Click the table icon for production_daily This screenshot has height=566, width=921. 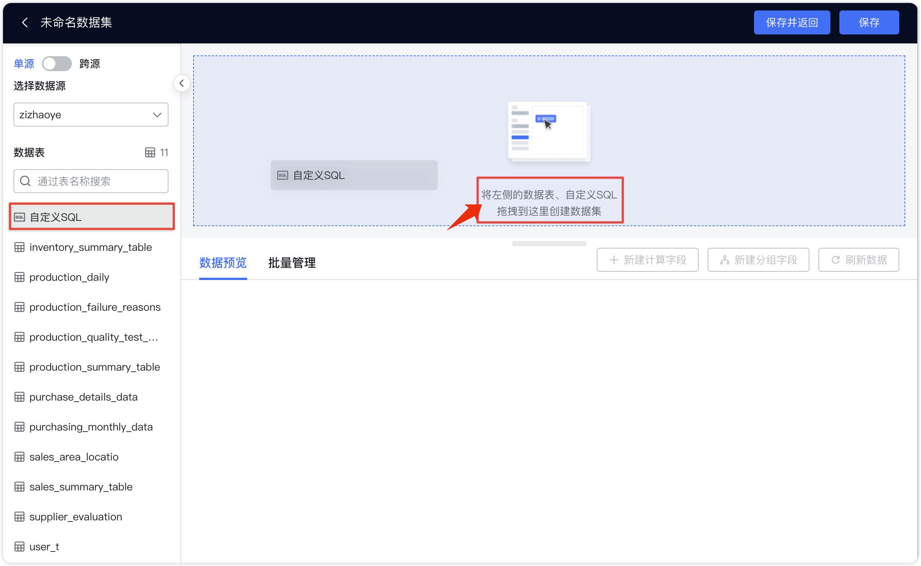click(19, 277)
